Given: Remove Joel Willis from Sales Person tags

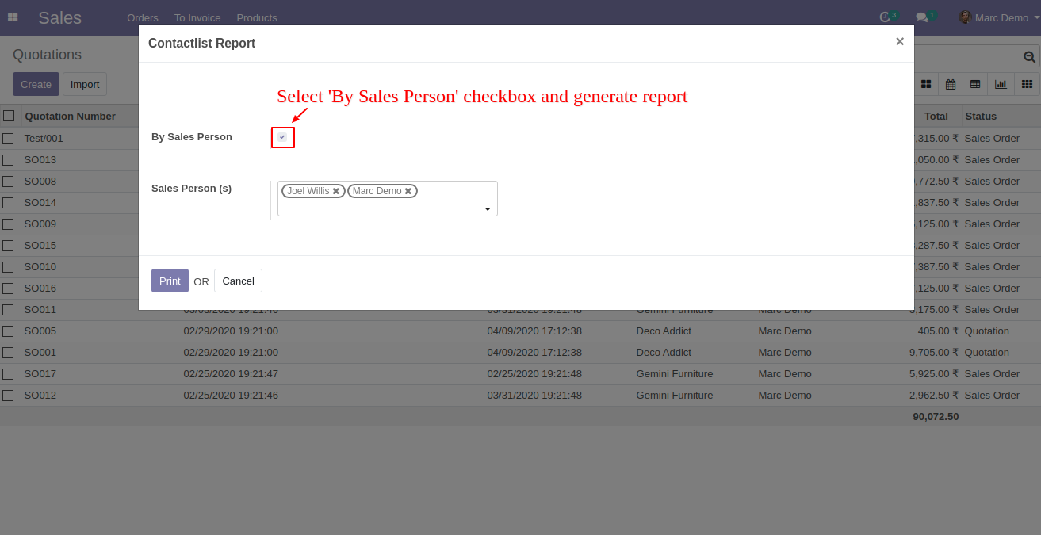Looking at the screenshot, I should click(335, 190).
